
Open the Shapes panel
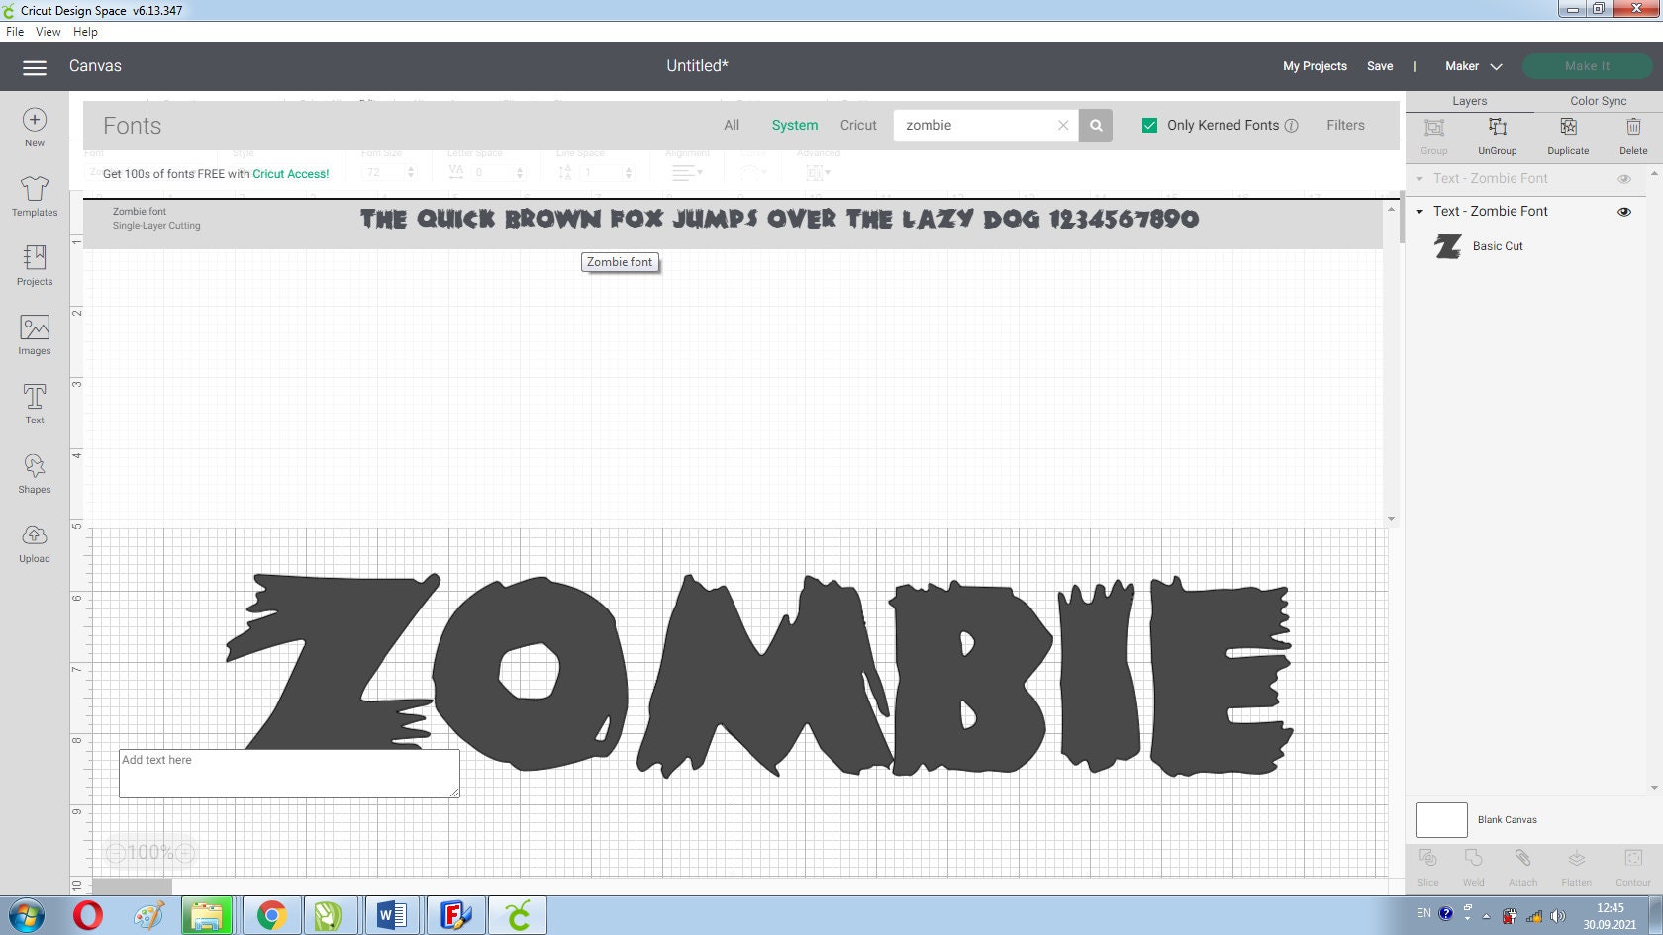pyautogui.click(x=34, y=472)
